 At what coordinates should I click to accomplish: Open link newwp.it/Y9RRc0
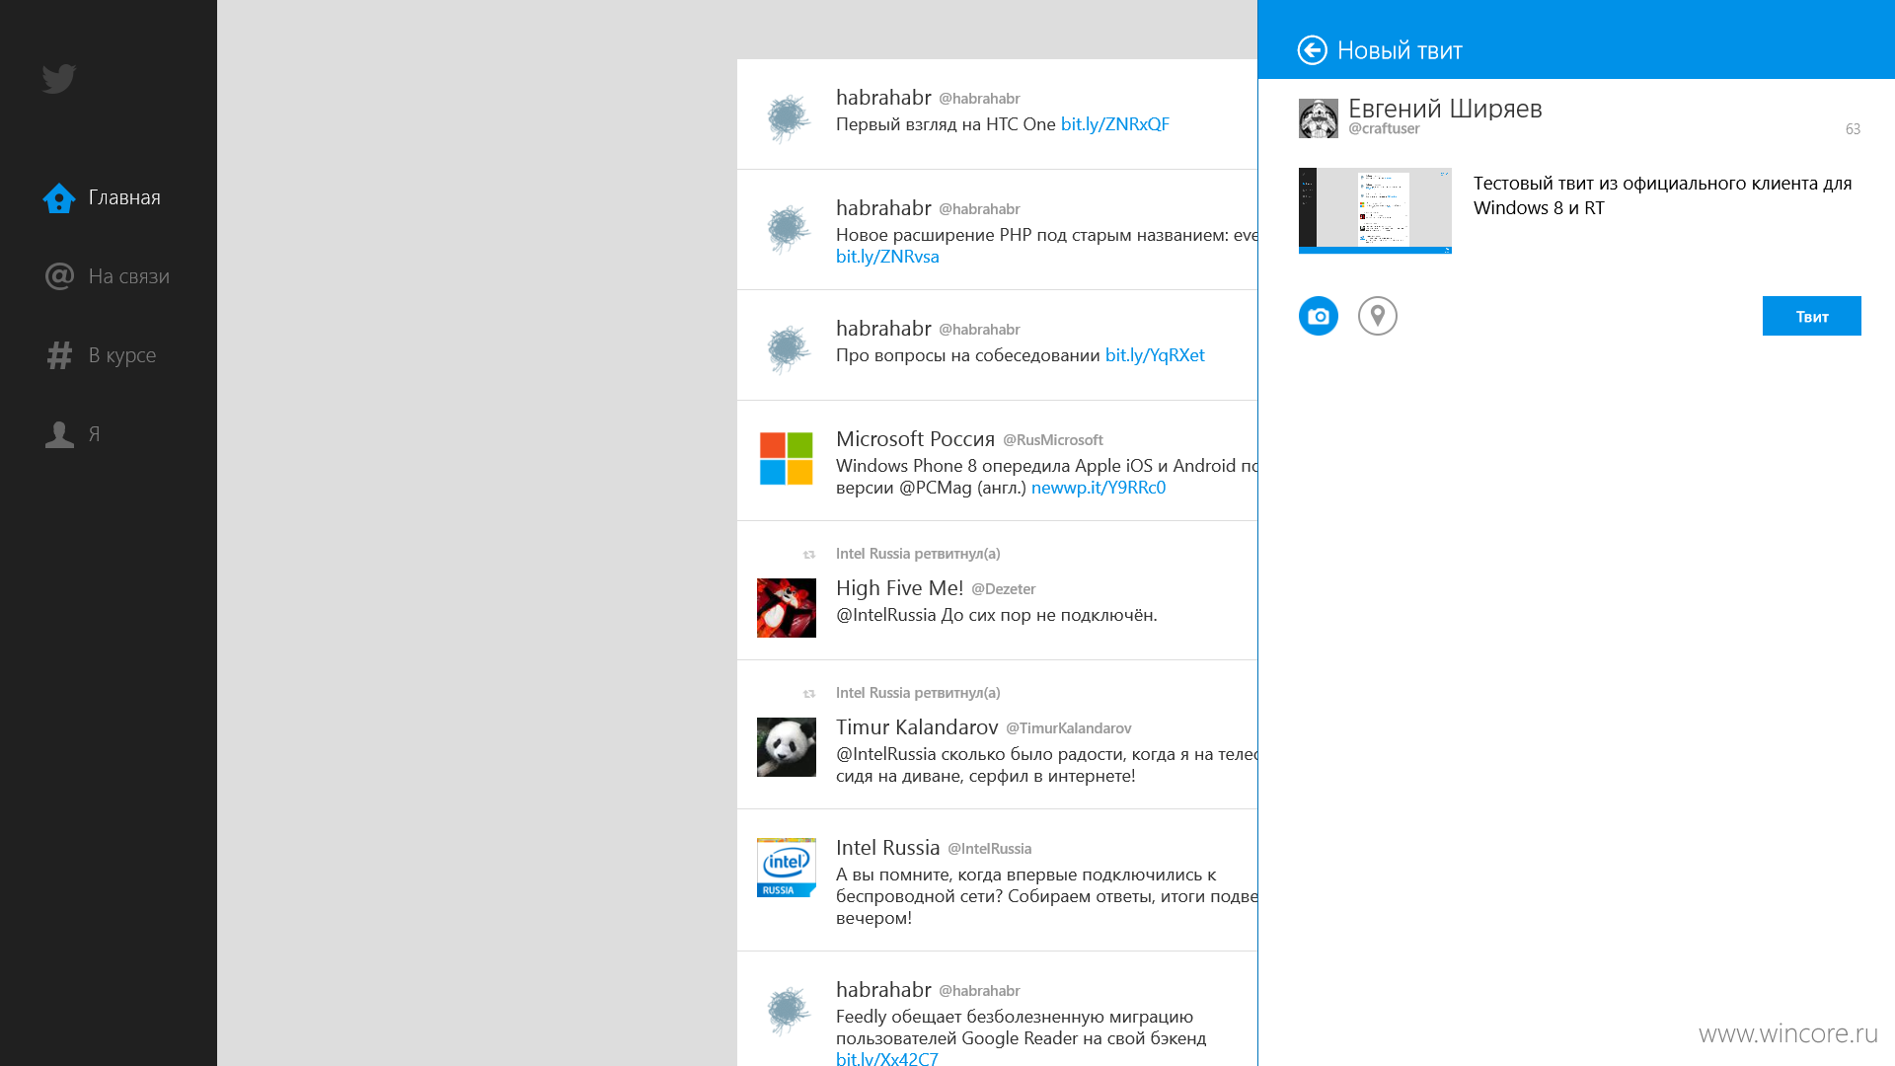(1099, 488)
